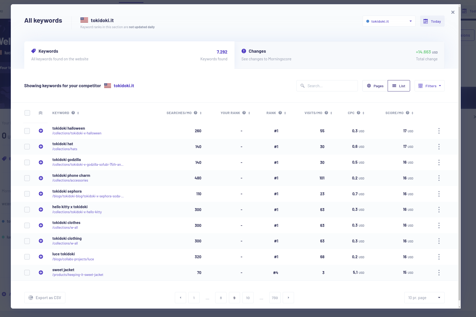Viewport: 476px width, 317px height.
Task: Open the tokidoki.it domain dropdown
Action: [389, 21]
